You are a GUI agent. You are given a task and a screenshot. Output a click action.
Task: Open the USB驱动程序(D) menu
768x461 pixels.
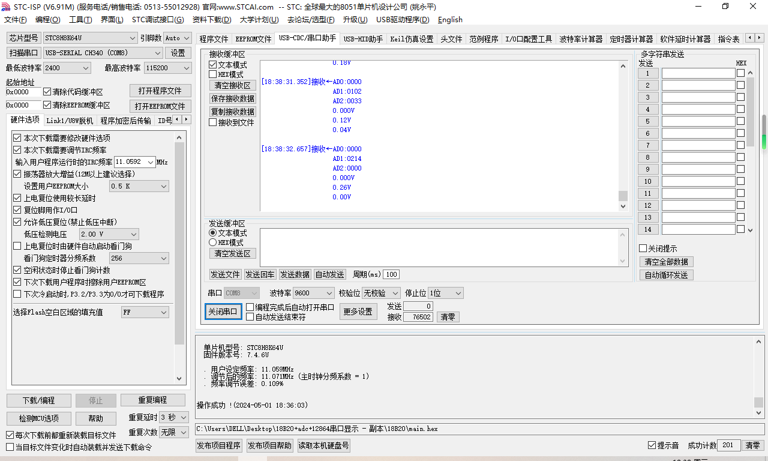[403, 20]
